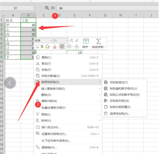The height and width of the screenshot is (154, 159).
Task: Click the Name Box showing B2
Action: (x=16, y=8)
